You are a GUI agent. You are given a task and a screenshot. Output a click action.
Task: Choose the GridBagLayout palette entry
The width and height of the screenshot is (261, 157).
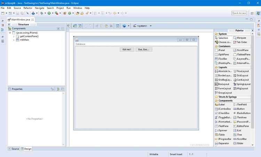(x=223, y=80)
